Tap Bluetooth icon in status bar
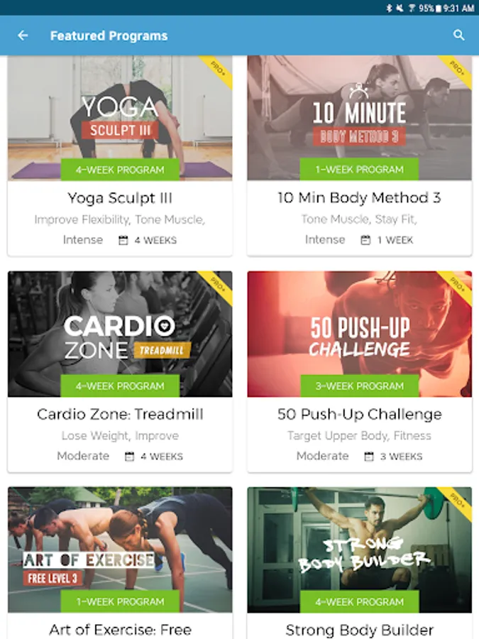Screen dimensions: 479x639 click(389, 8)
